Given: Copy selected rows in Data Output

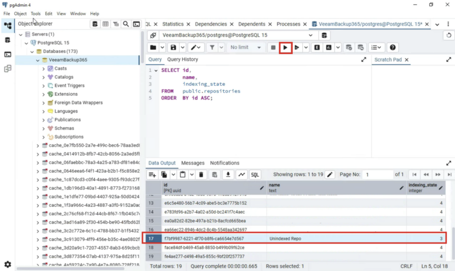Looking at the screenshot, I should 164,174.
